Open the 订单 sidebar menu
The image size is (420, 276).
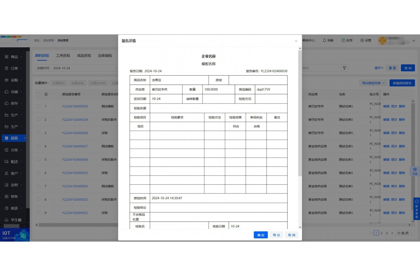coord(13,68)
